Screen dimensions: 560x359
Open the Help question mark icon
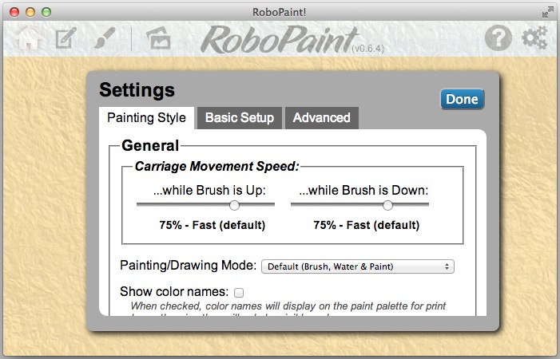pos(498,37)
